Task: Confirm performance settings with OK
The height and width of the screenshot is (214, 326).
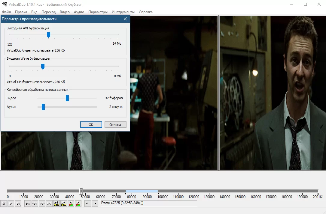Action: pos(91,125)
